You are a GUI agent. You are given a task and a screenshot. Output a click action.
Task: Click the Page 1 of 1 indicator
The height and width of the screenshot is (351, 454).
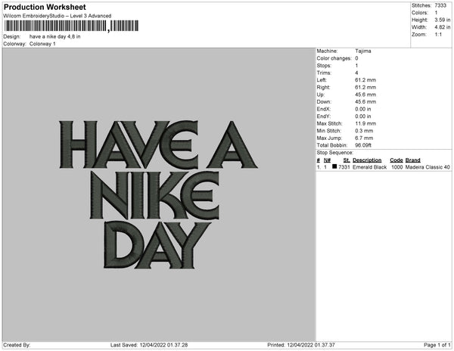(x=437, y=345)
